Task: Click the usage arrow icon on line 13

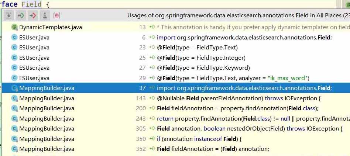Action: 152,27
